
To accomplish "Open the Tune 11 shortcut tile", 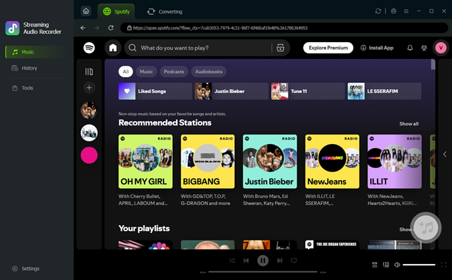I will [x=308, y=91].
